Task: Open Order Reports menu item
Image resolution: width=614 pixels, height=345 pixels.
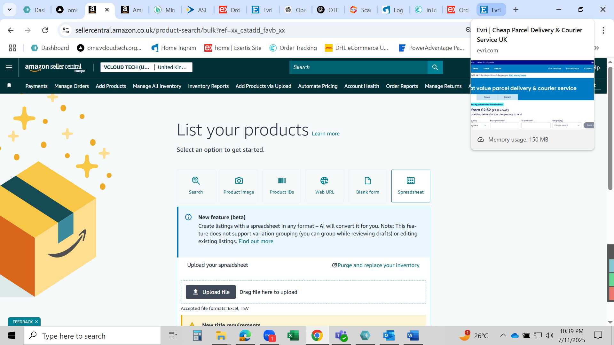Action: pos(402,86)
